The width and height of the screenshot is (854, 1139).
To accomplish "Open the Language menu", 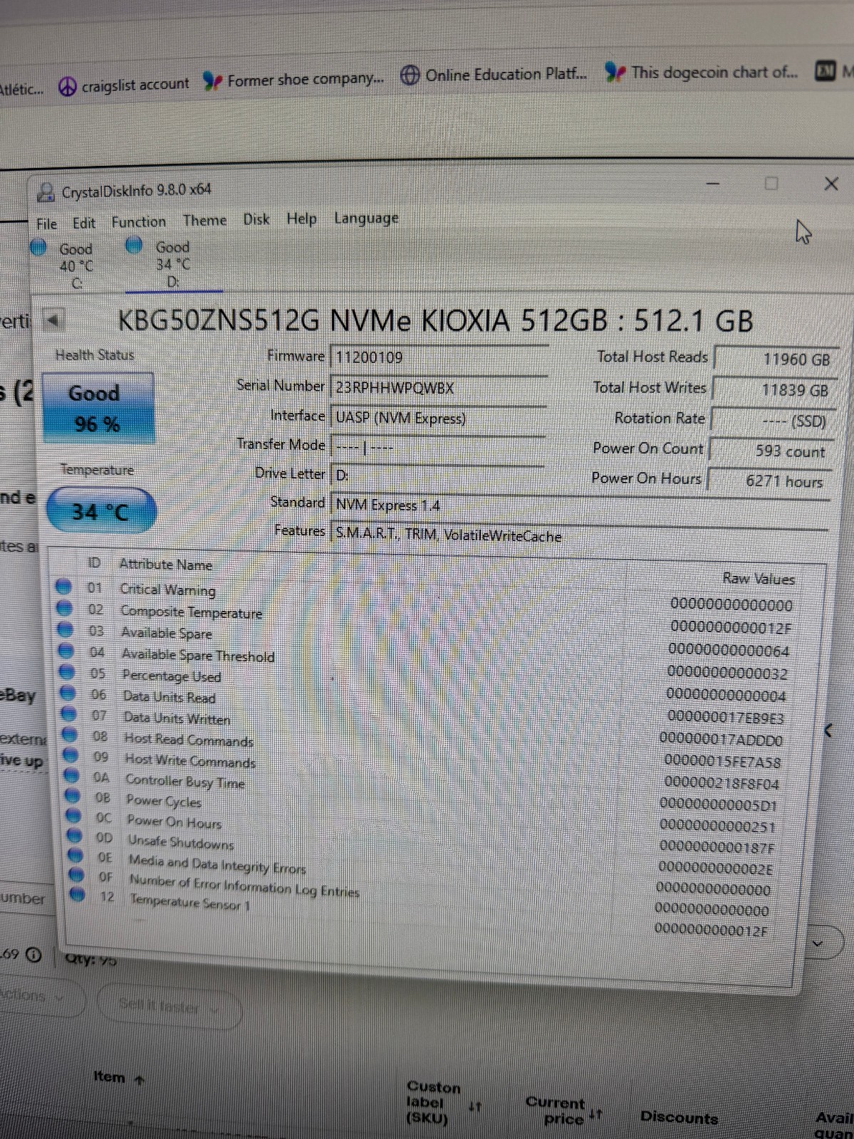I will (367, 219).
